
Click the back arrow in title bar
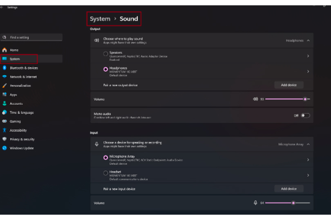tap(2, 7)
